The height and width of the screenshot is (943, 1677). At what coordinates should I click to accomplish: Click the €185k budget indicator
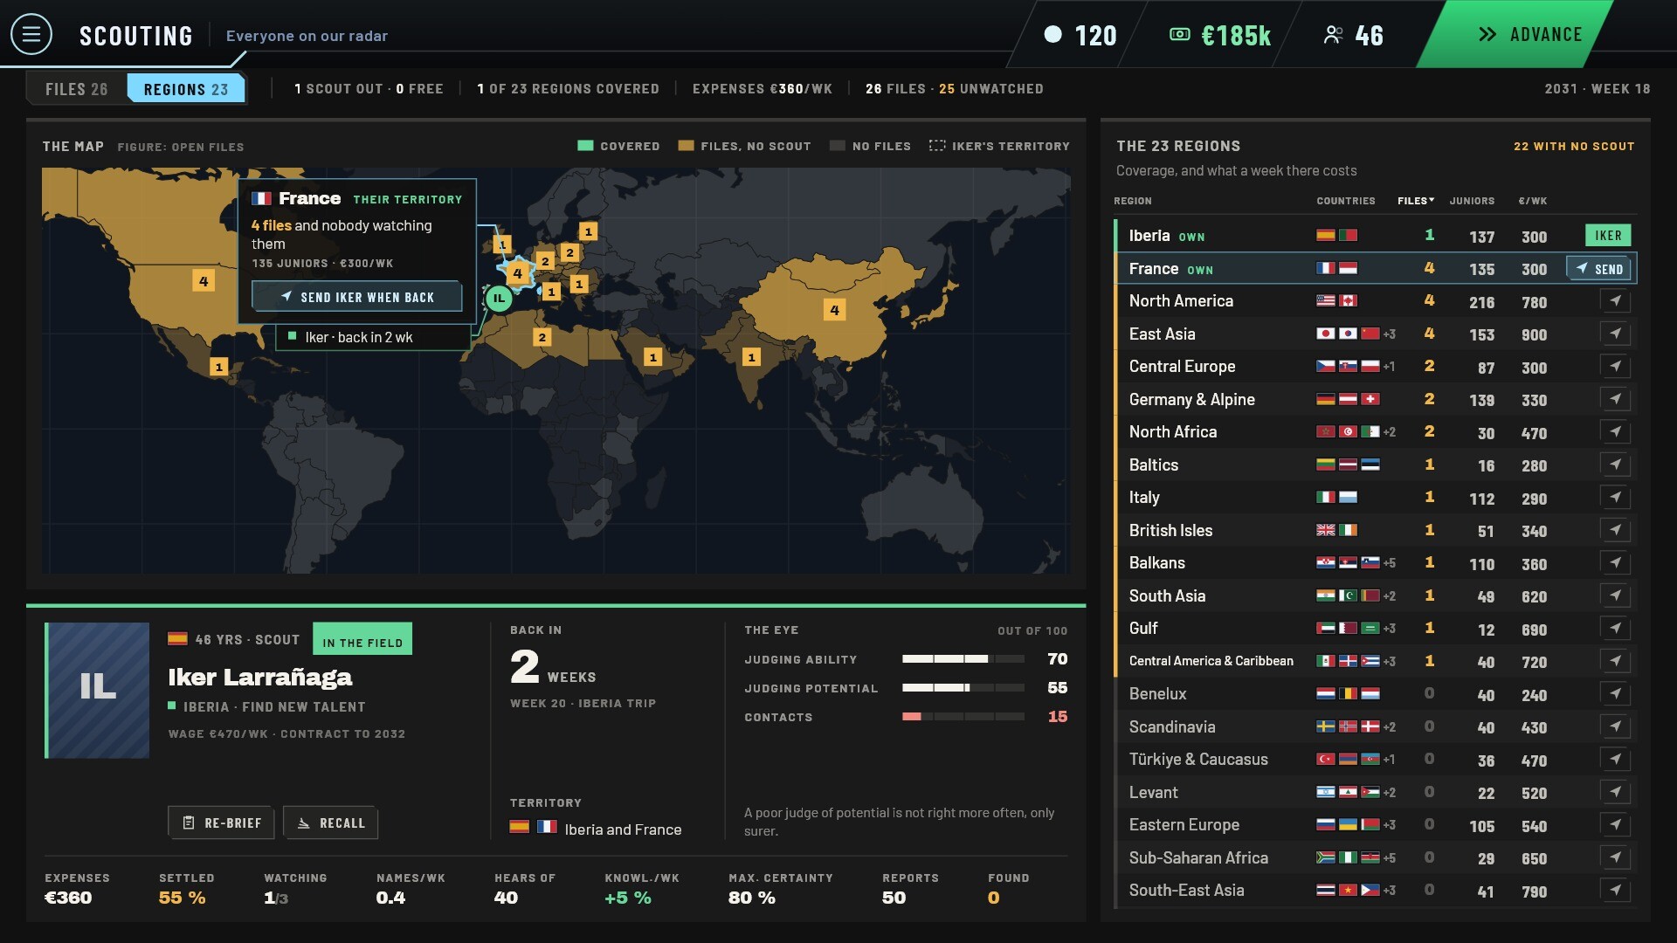click(1220, 35)
